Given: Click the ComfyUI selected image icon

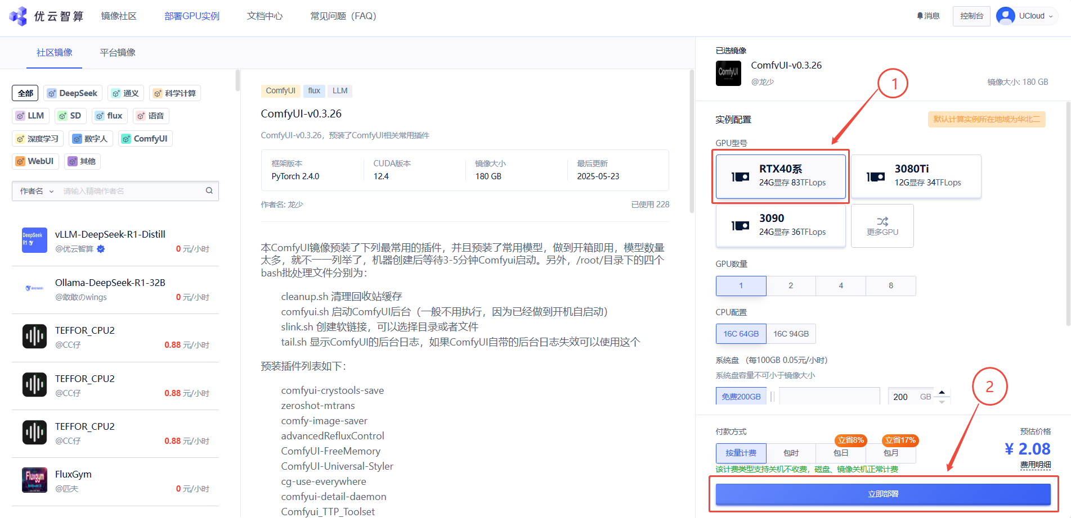Looking at the screenshot, I should coord(728,73).
